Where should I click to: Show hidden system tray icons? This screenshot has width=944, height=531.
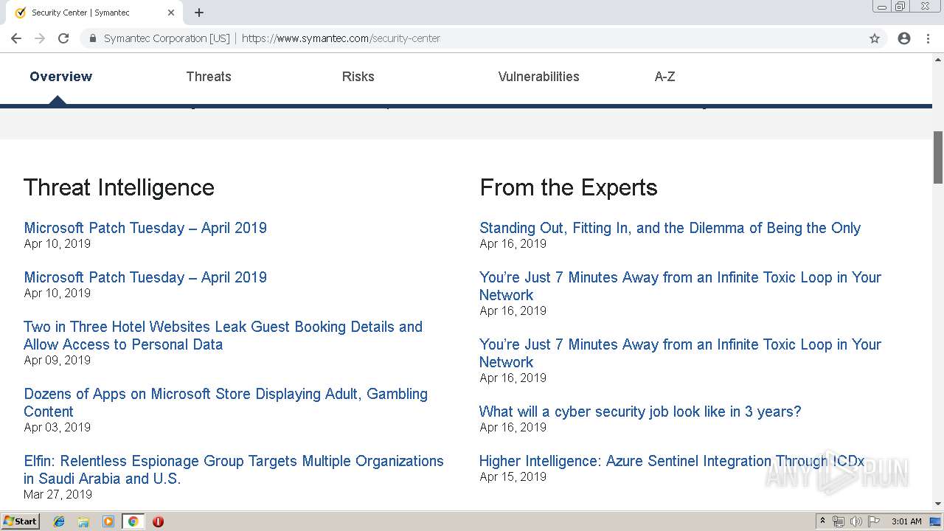point(822,521)
